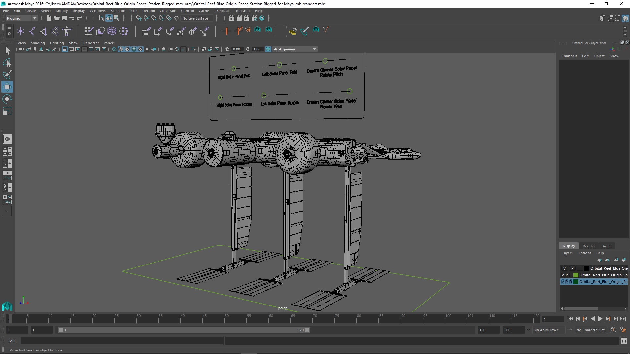Click the range slider end handle at 120
630x354 pixels.
(307, 330)
